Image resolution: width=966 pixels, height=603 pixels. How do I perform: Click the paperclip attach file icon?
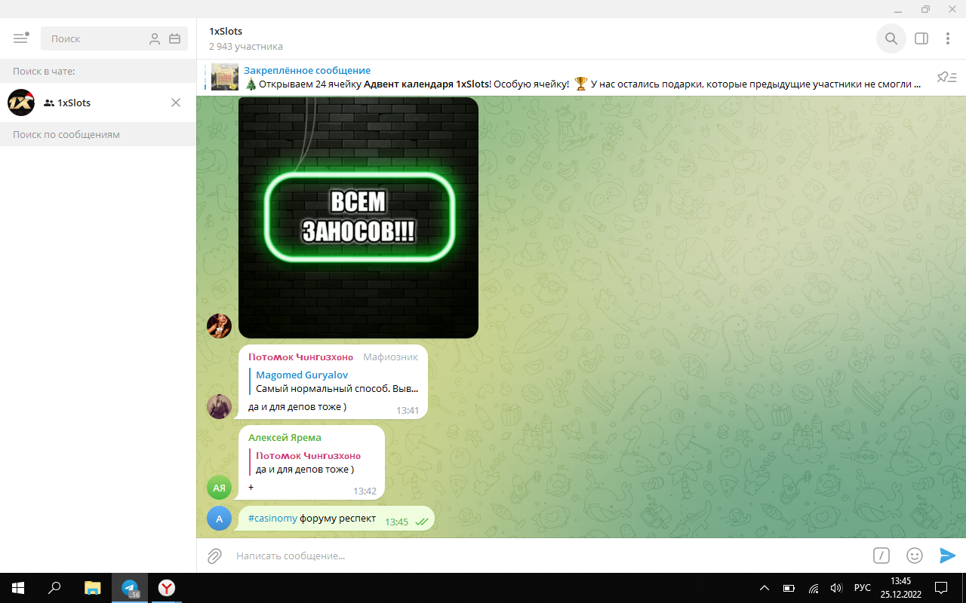(215, 556)
